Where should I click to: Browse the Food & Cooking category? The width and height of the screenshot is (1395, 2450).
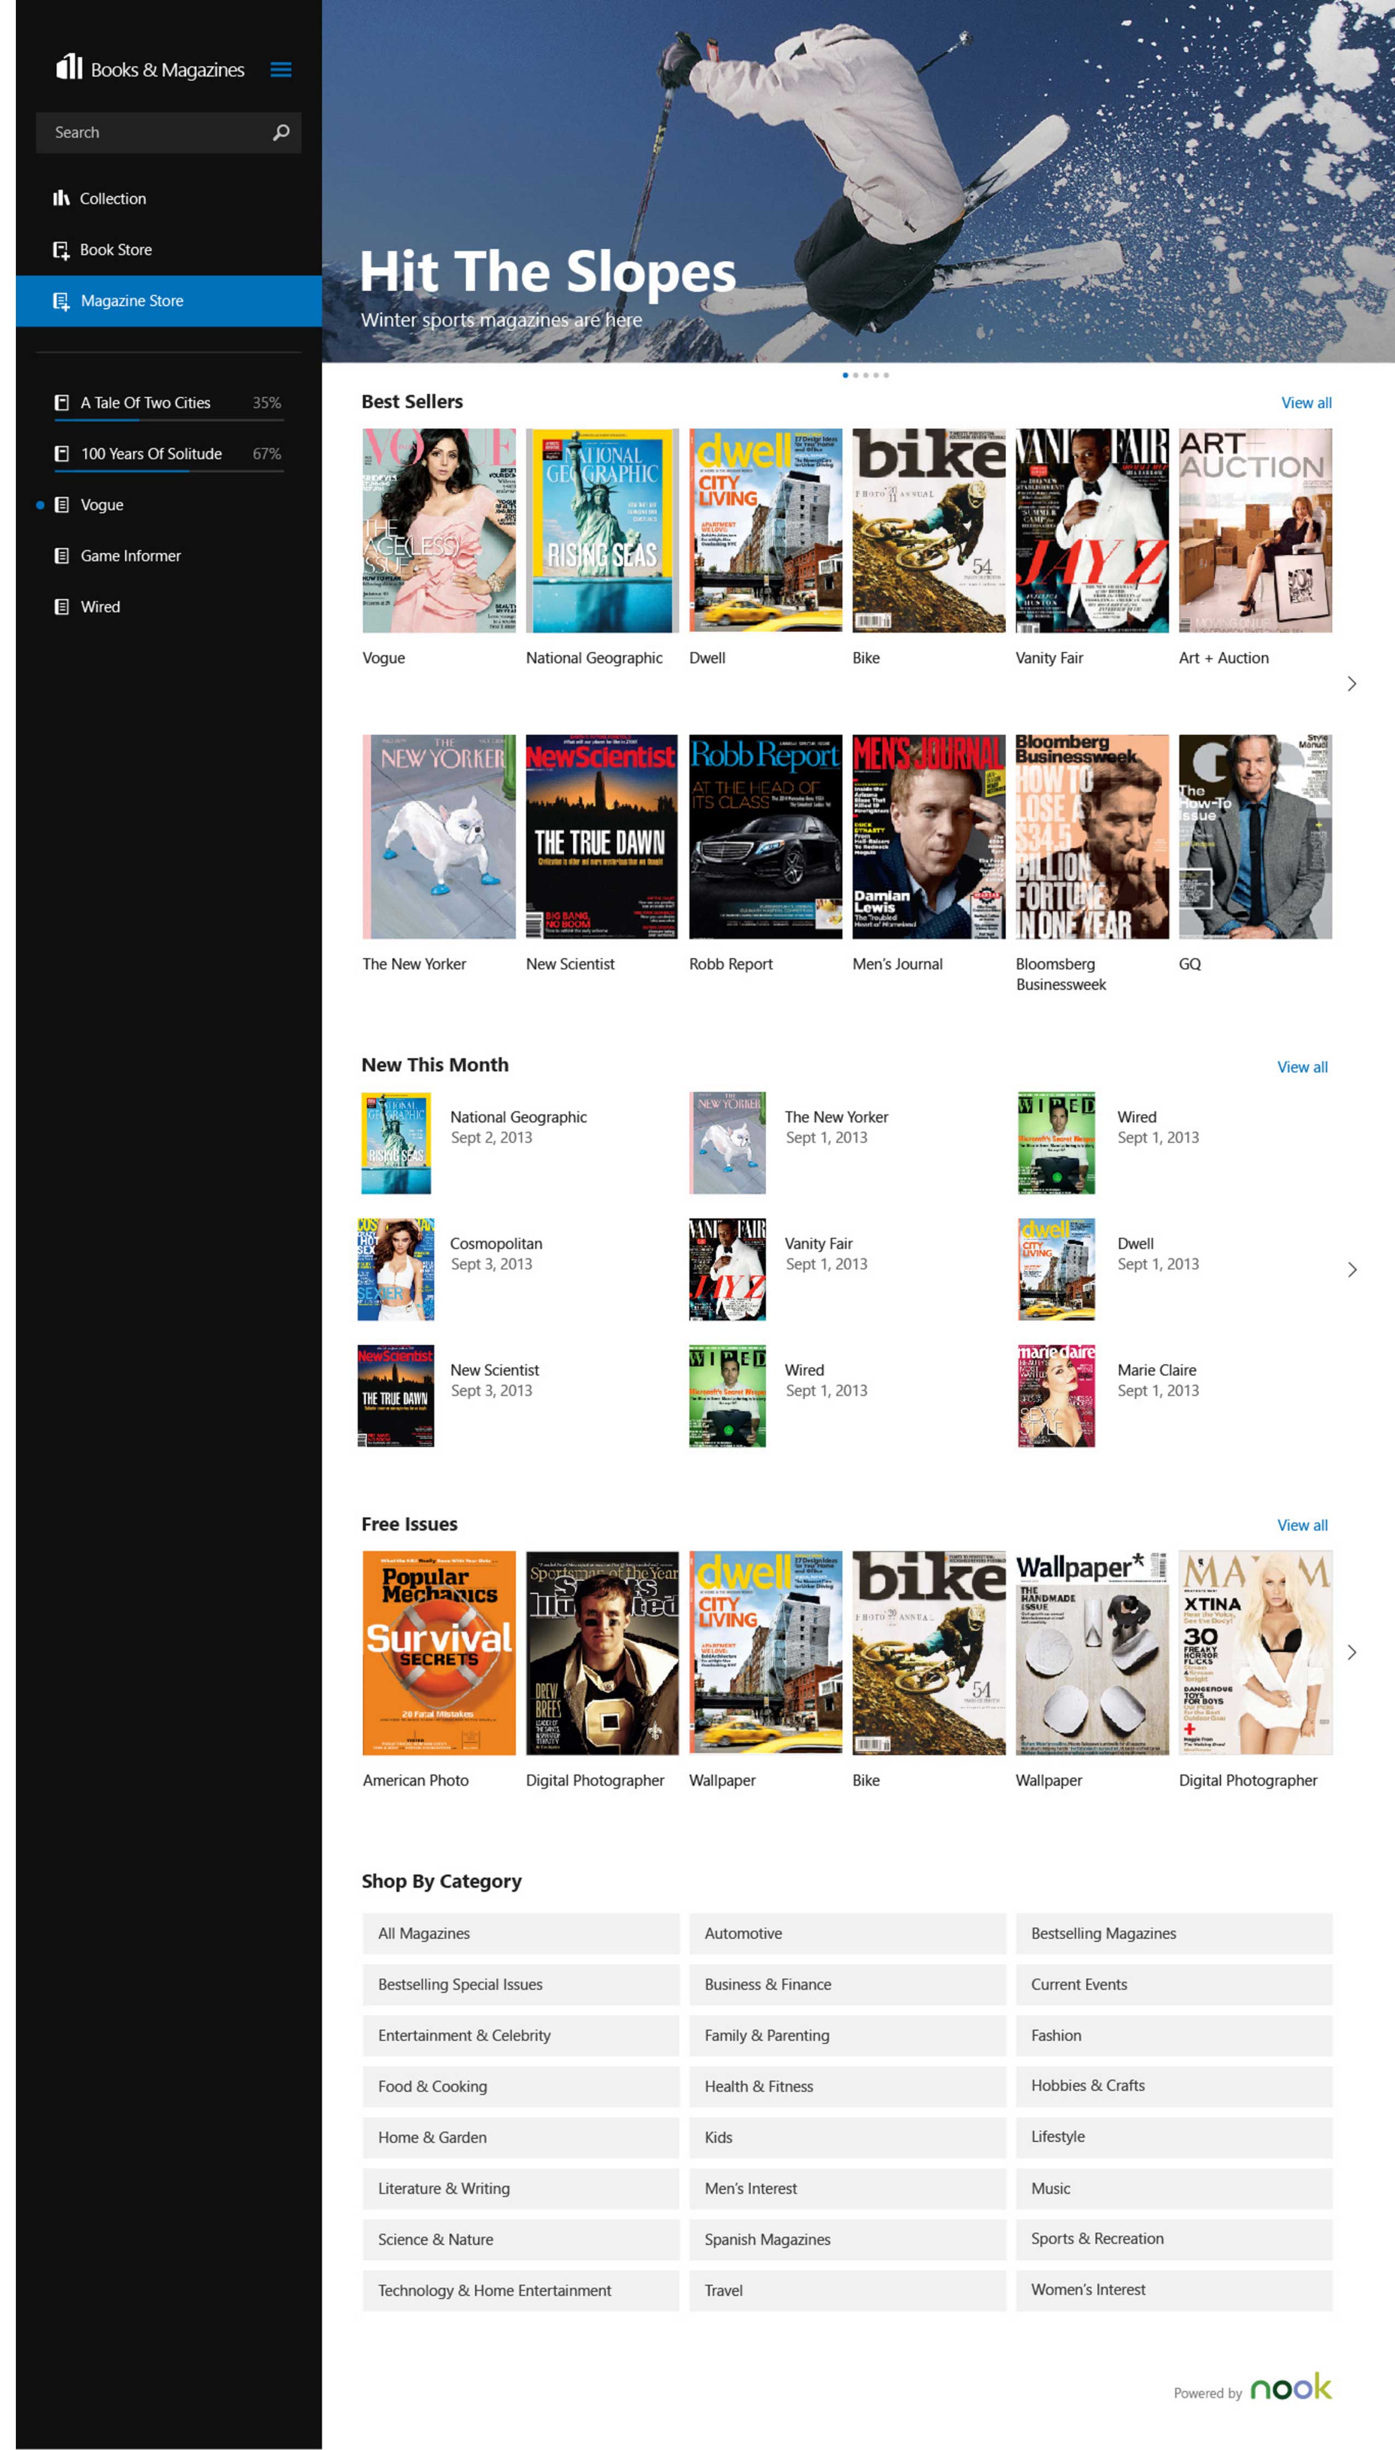pos(520,2087)
